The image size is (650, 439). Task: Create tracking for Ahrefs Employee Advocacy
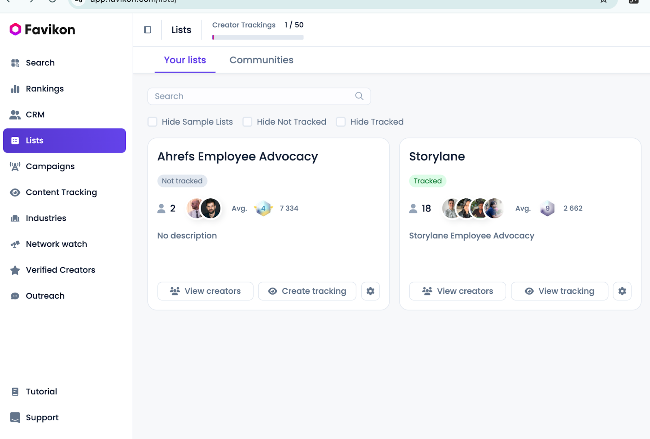pyautogui.click(x=307, y=291)
